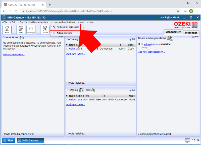201x145 pixels.
Task: Close the SMS Gateway inner window
Action: [x=197, y=17]
